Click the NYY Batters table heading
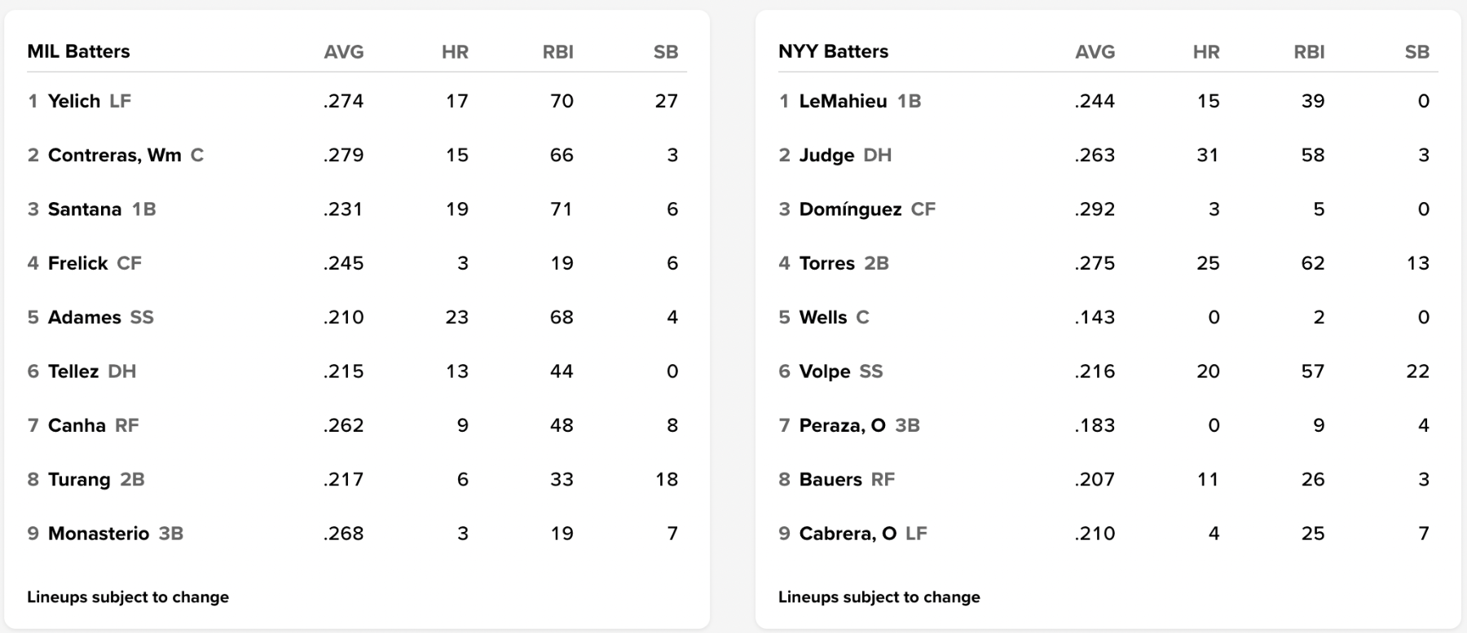 (x=833, y=51)
